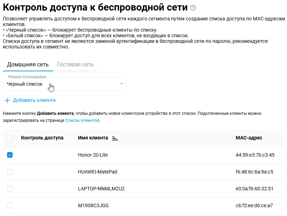The image size is (287, 216).
Task: Click the sort icon next to Имя клиента
Action: (x=115, y=138)
